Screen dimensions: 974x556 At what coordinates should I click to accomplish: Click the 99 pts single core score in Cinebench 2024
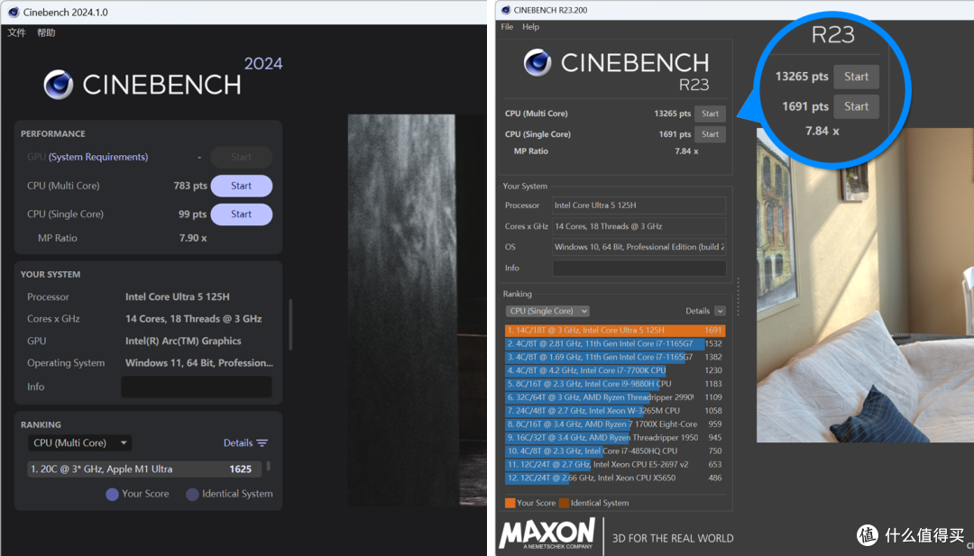193,214
